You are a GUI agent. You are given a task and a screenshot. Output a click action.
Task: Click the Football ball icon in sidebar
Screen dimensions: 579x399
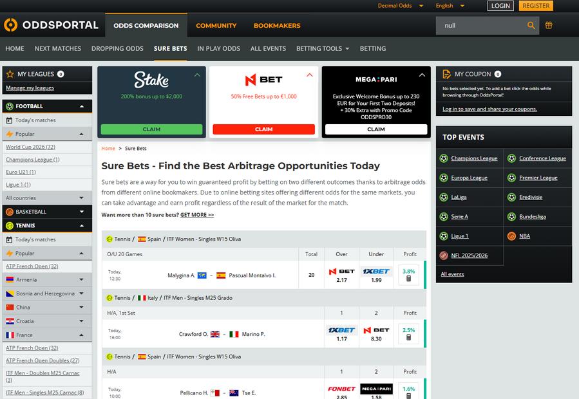point(10,106)
